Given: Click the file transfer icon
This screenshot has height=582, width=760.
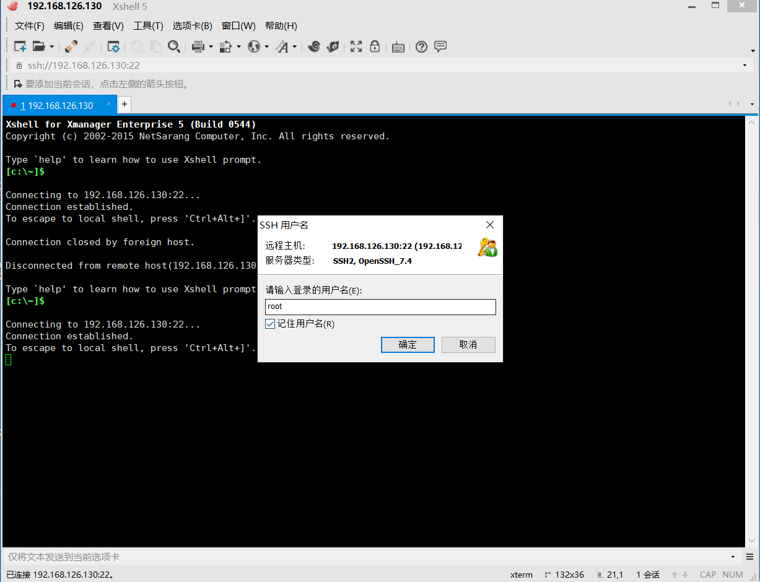Looking at the screenshot, I should tap(226, 46).
